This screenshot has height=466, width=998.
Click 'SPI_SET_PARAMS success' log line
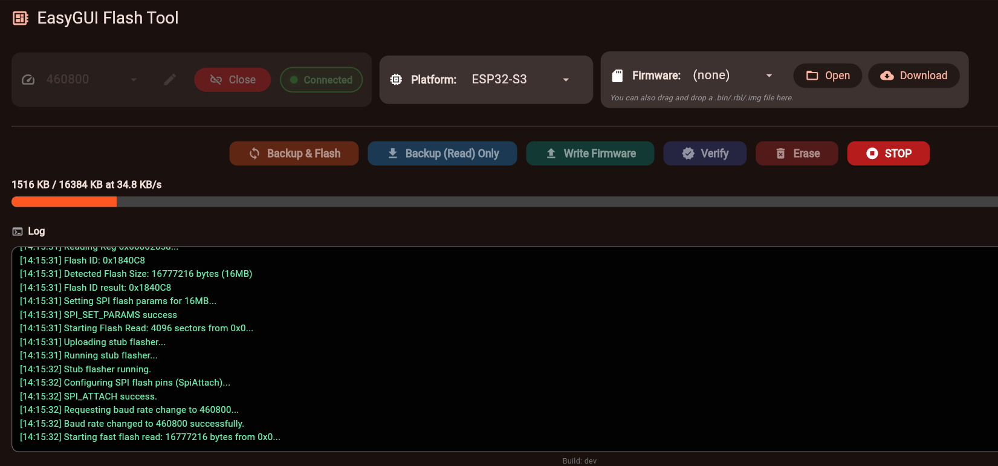point(99,315)
